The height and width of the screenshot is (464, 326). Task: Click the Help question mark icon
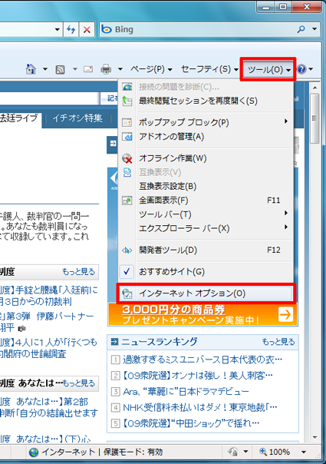coord(301,69)
